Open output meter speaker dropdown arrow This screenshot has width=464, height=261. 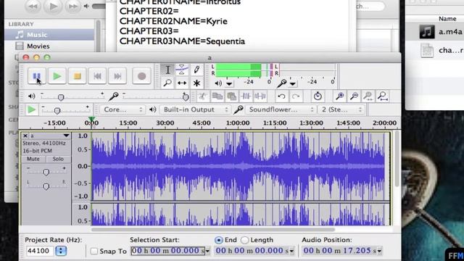click(x=229, y=84)
